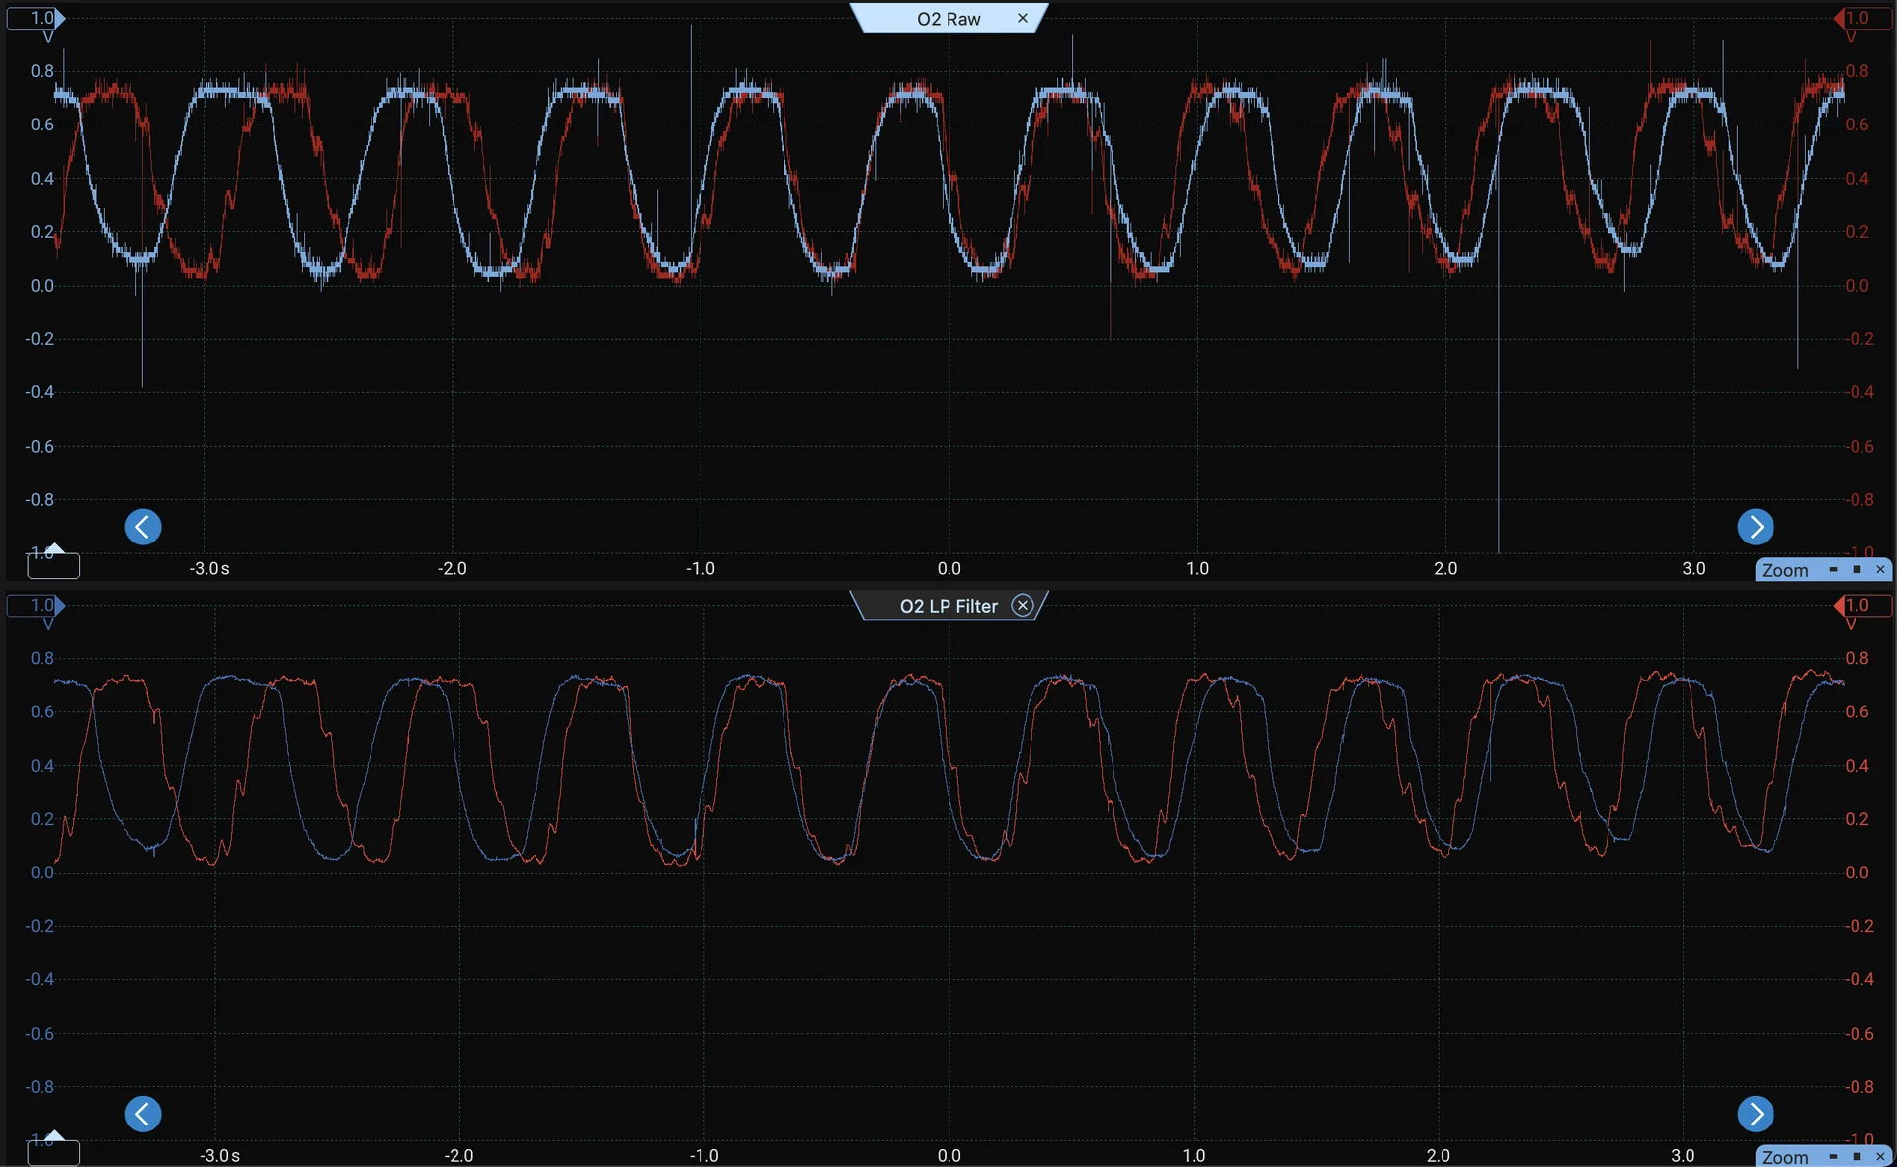
Task: Close the O2 LP Filter tab
Action: [1023, 606]
